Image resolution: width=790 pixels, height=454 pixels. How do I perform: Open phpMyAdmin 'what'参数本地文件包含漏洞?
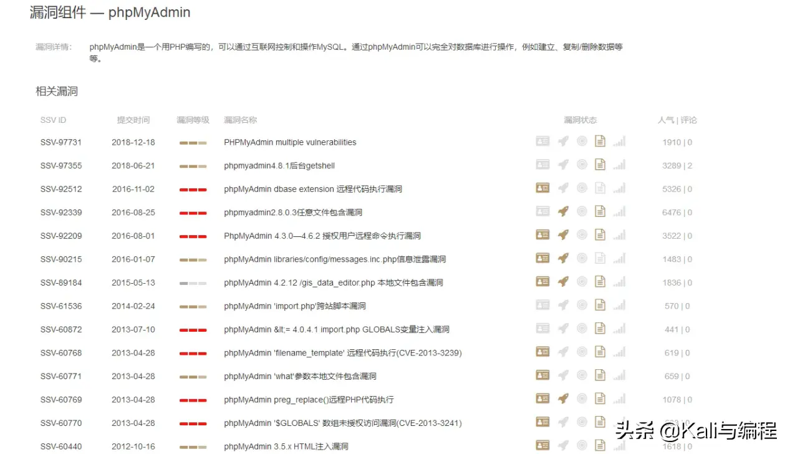(300, 377)
